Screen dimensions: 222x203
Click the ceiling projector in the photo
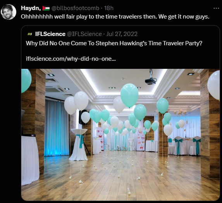point(151,79)
